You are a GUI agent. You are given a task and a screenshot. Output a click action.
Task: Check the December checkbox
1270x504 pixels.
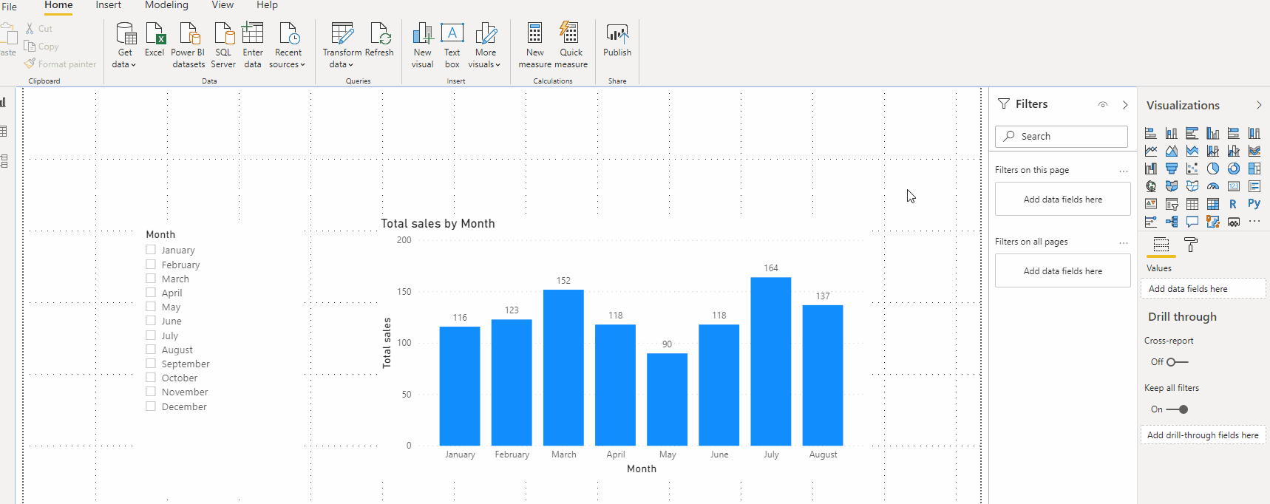151,406
